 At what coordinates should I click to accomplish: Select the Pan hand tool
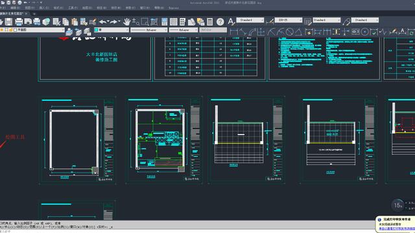coord(127,21)
